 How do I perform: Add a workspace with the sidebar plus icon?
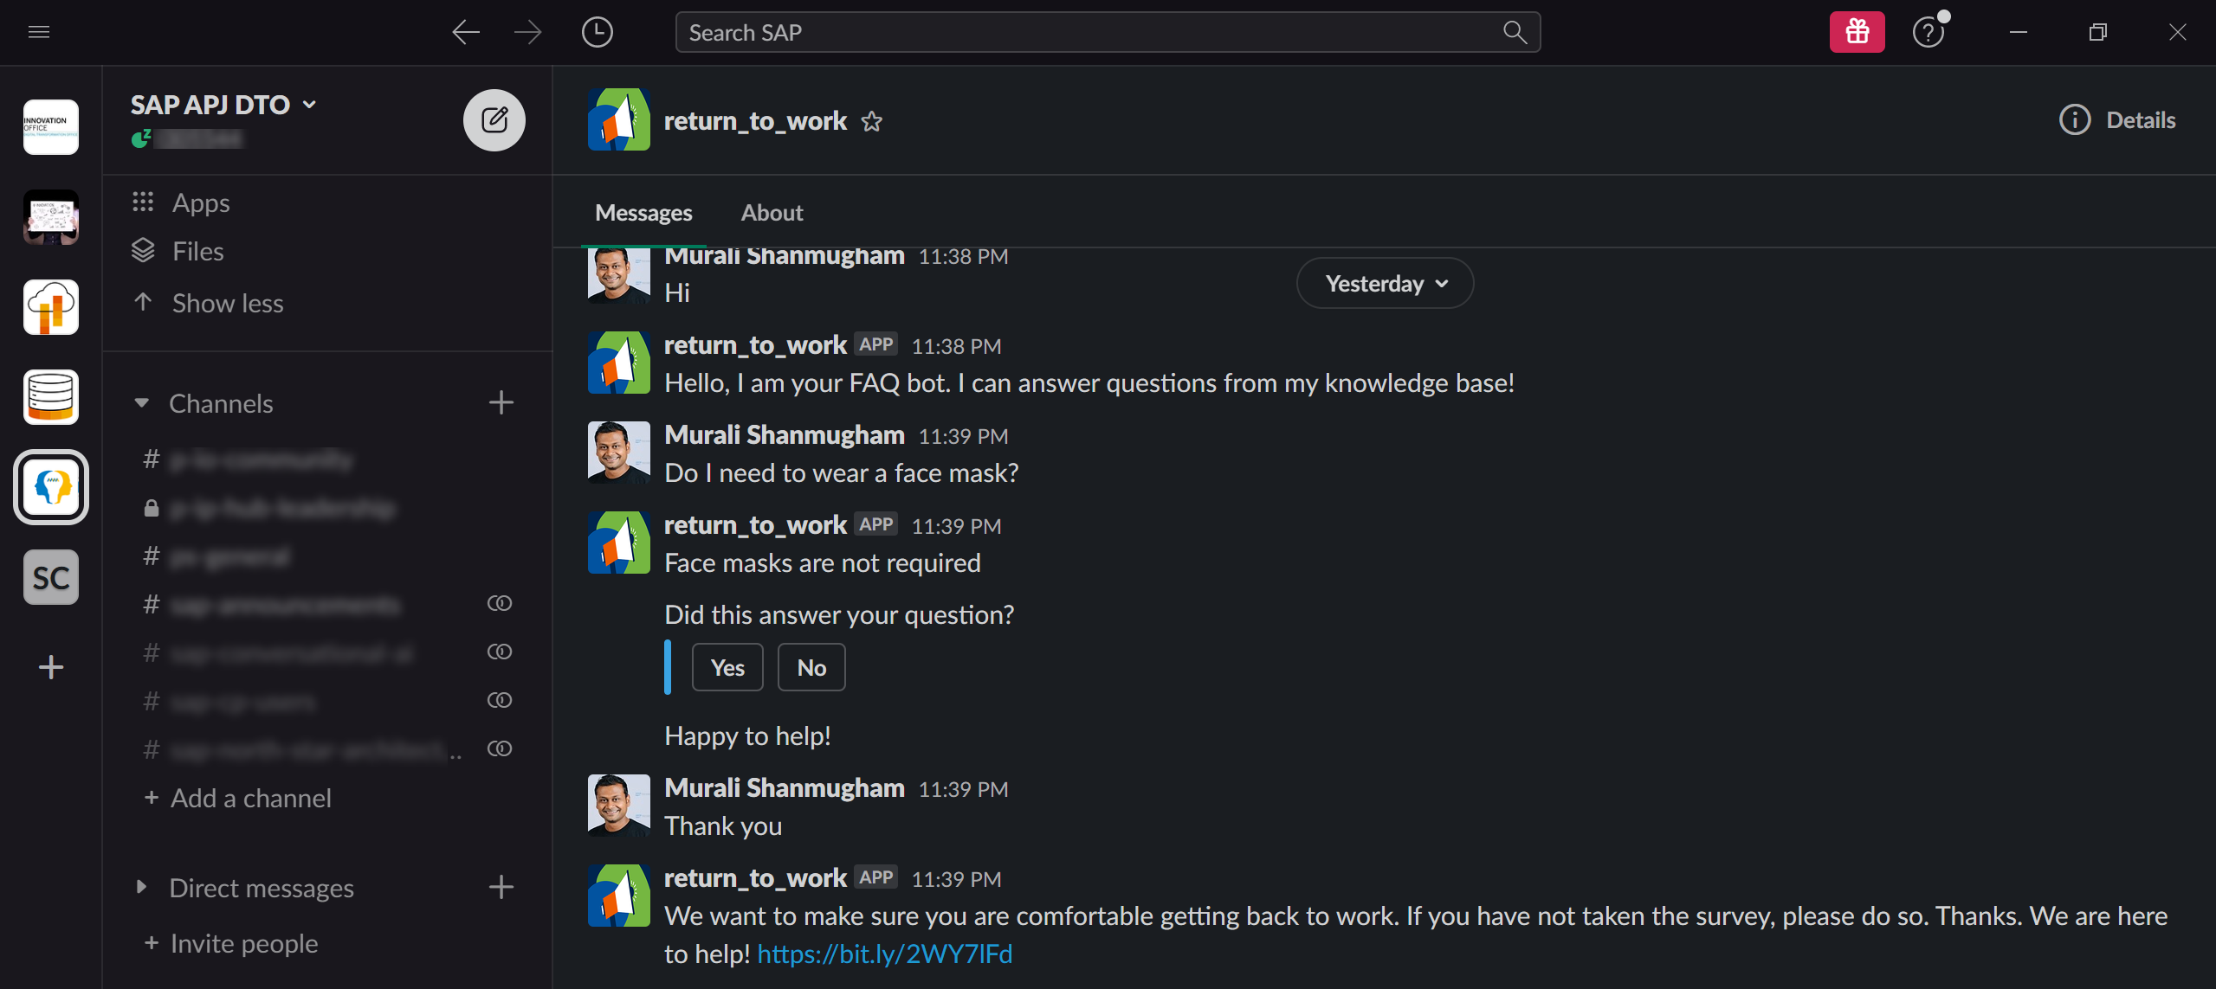51,667
